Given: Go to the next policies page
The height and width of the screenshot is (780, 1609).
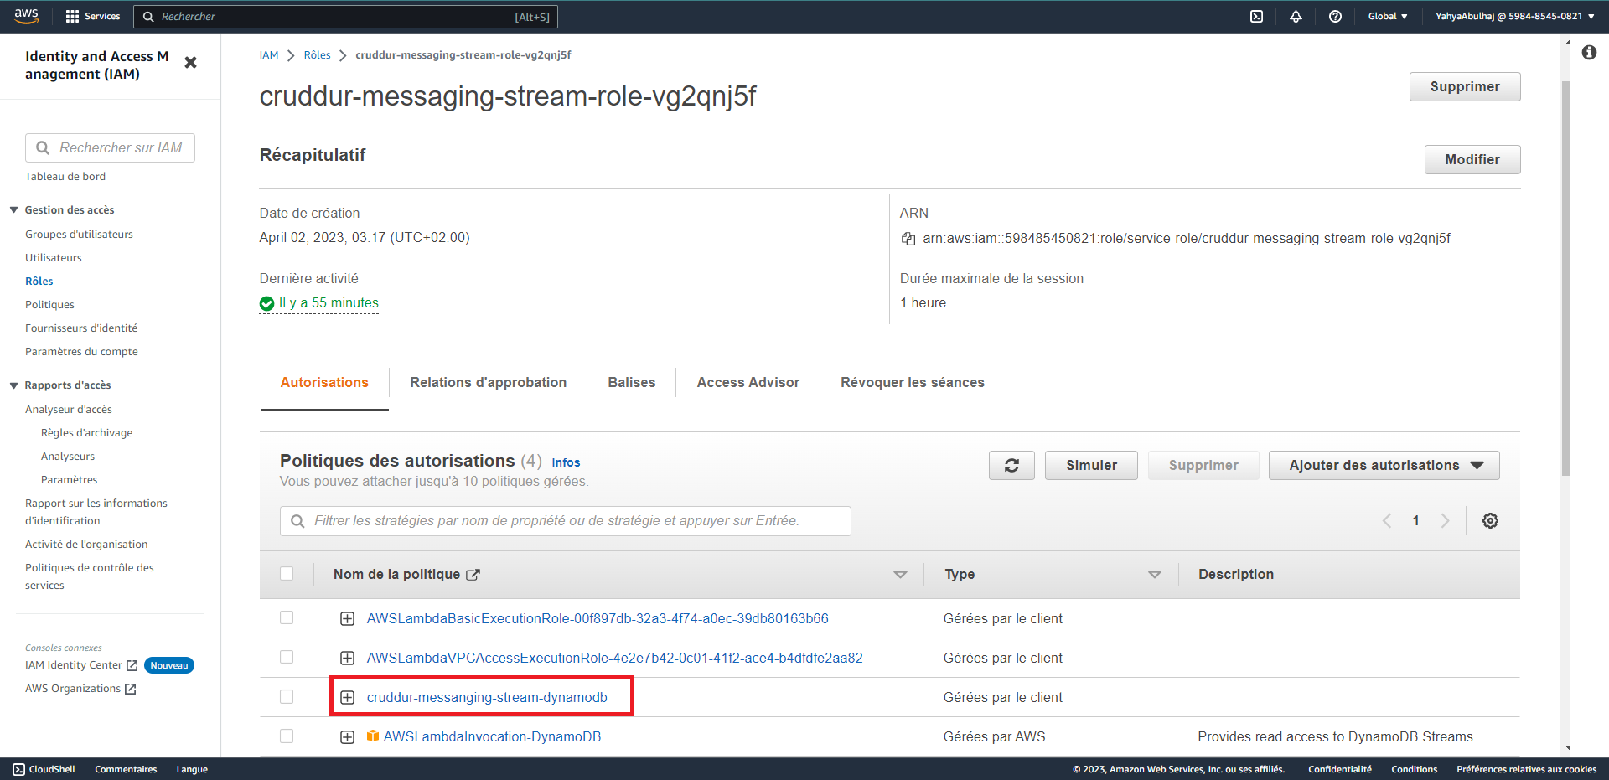Looking at the screenshot, I should (x=1445, y=520).
